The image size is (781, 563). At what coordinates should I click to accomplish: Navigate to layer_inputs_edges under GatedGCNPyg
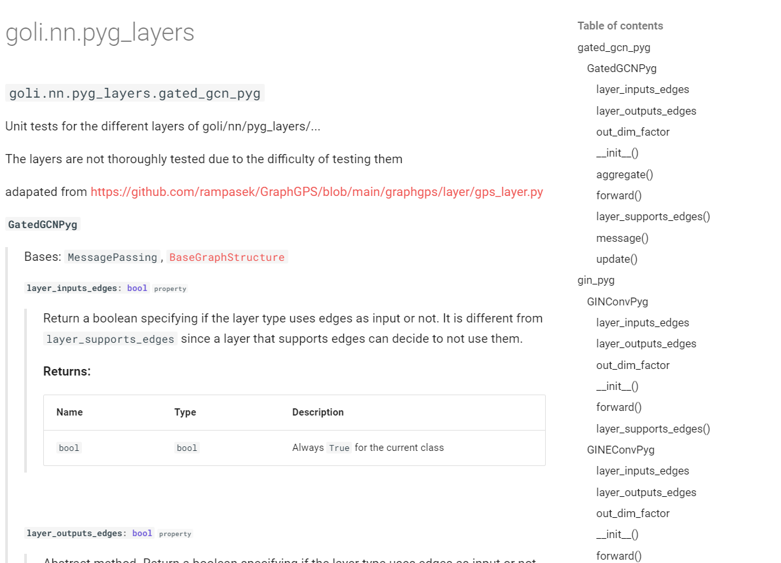coord(642,89)
